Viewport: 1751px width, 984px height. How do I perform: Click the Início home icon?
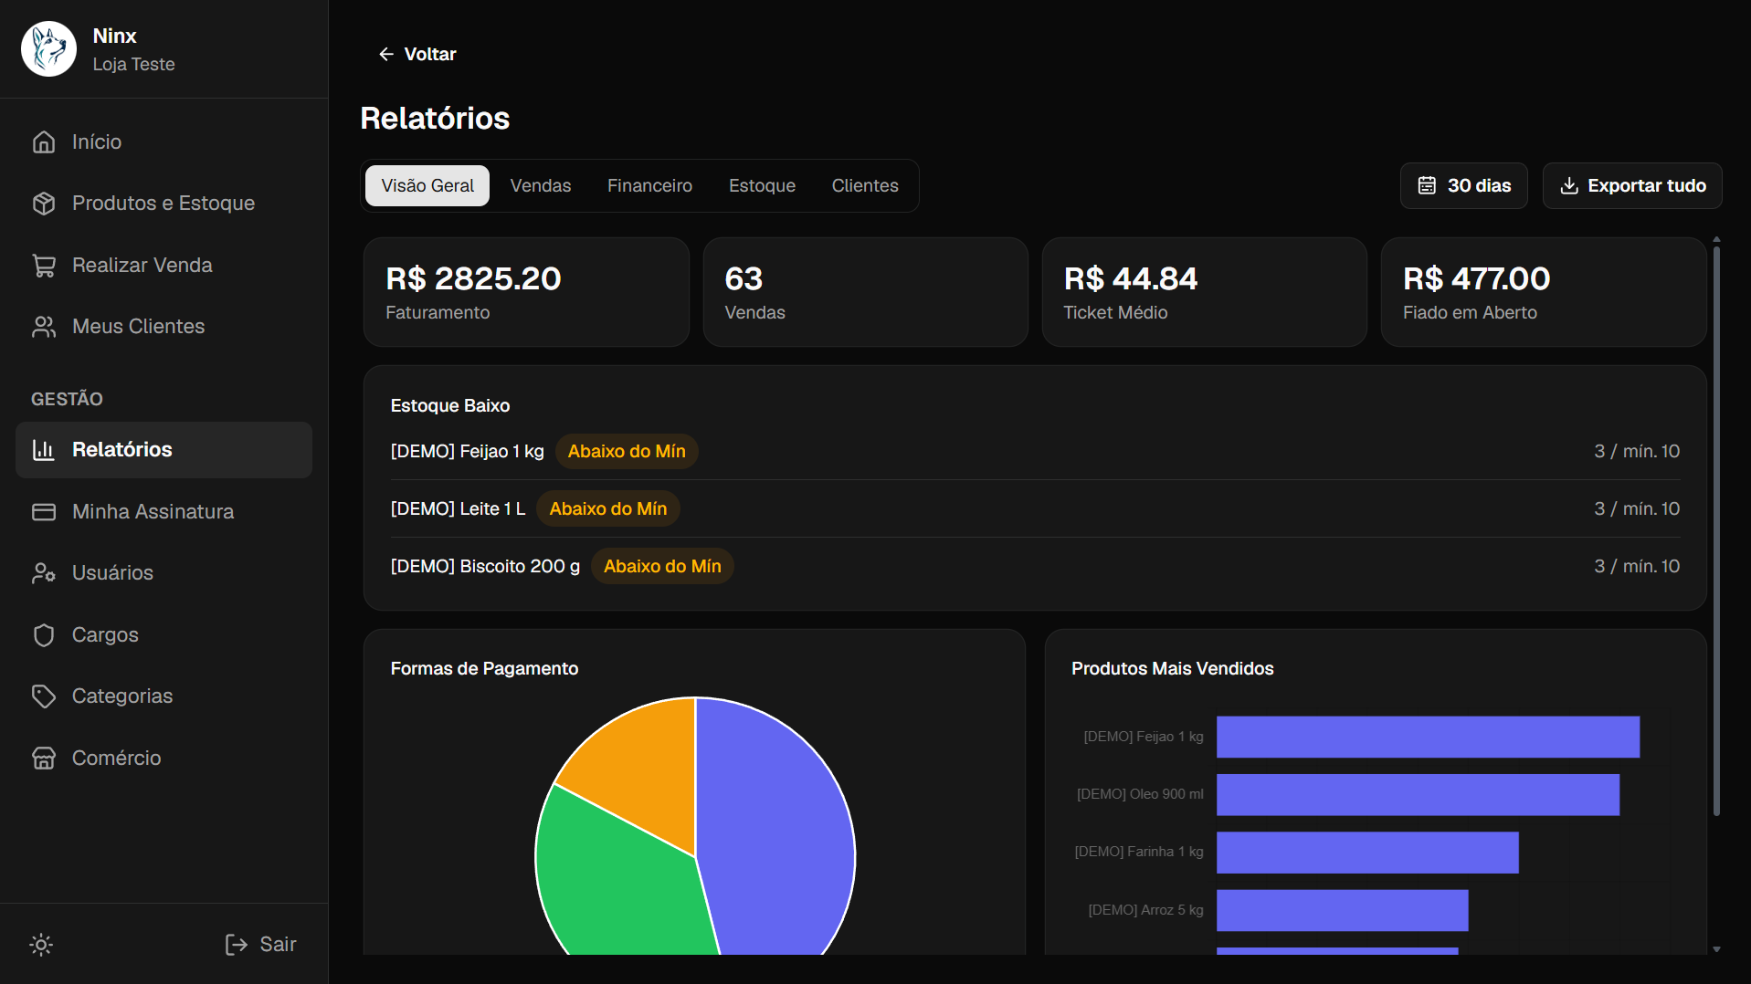(x=44, y=142)
